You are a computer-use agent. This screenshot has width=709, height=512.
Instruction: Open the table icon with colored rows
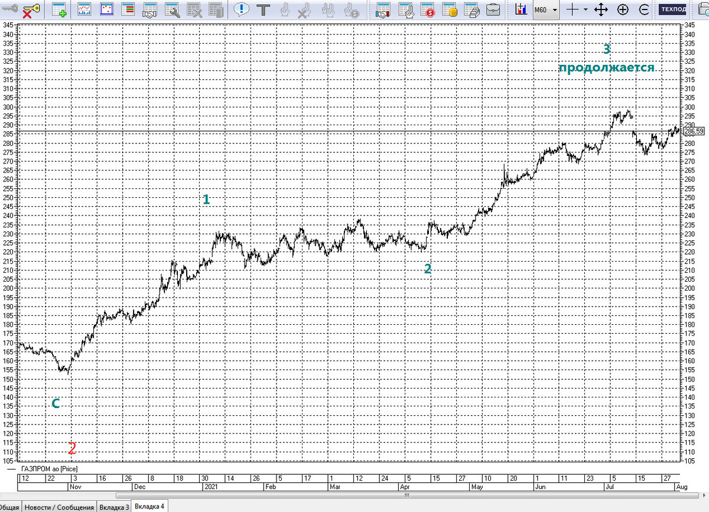[128, 9]
